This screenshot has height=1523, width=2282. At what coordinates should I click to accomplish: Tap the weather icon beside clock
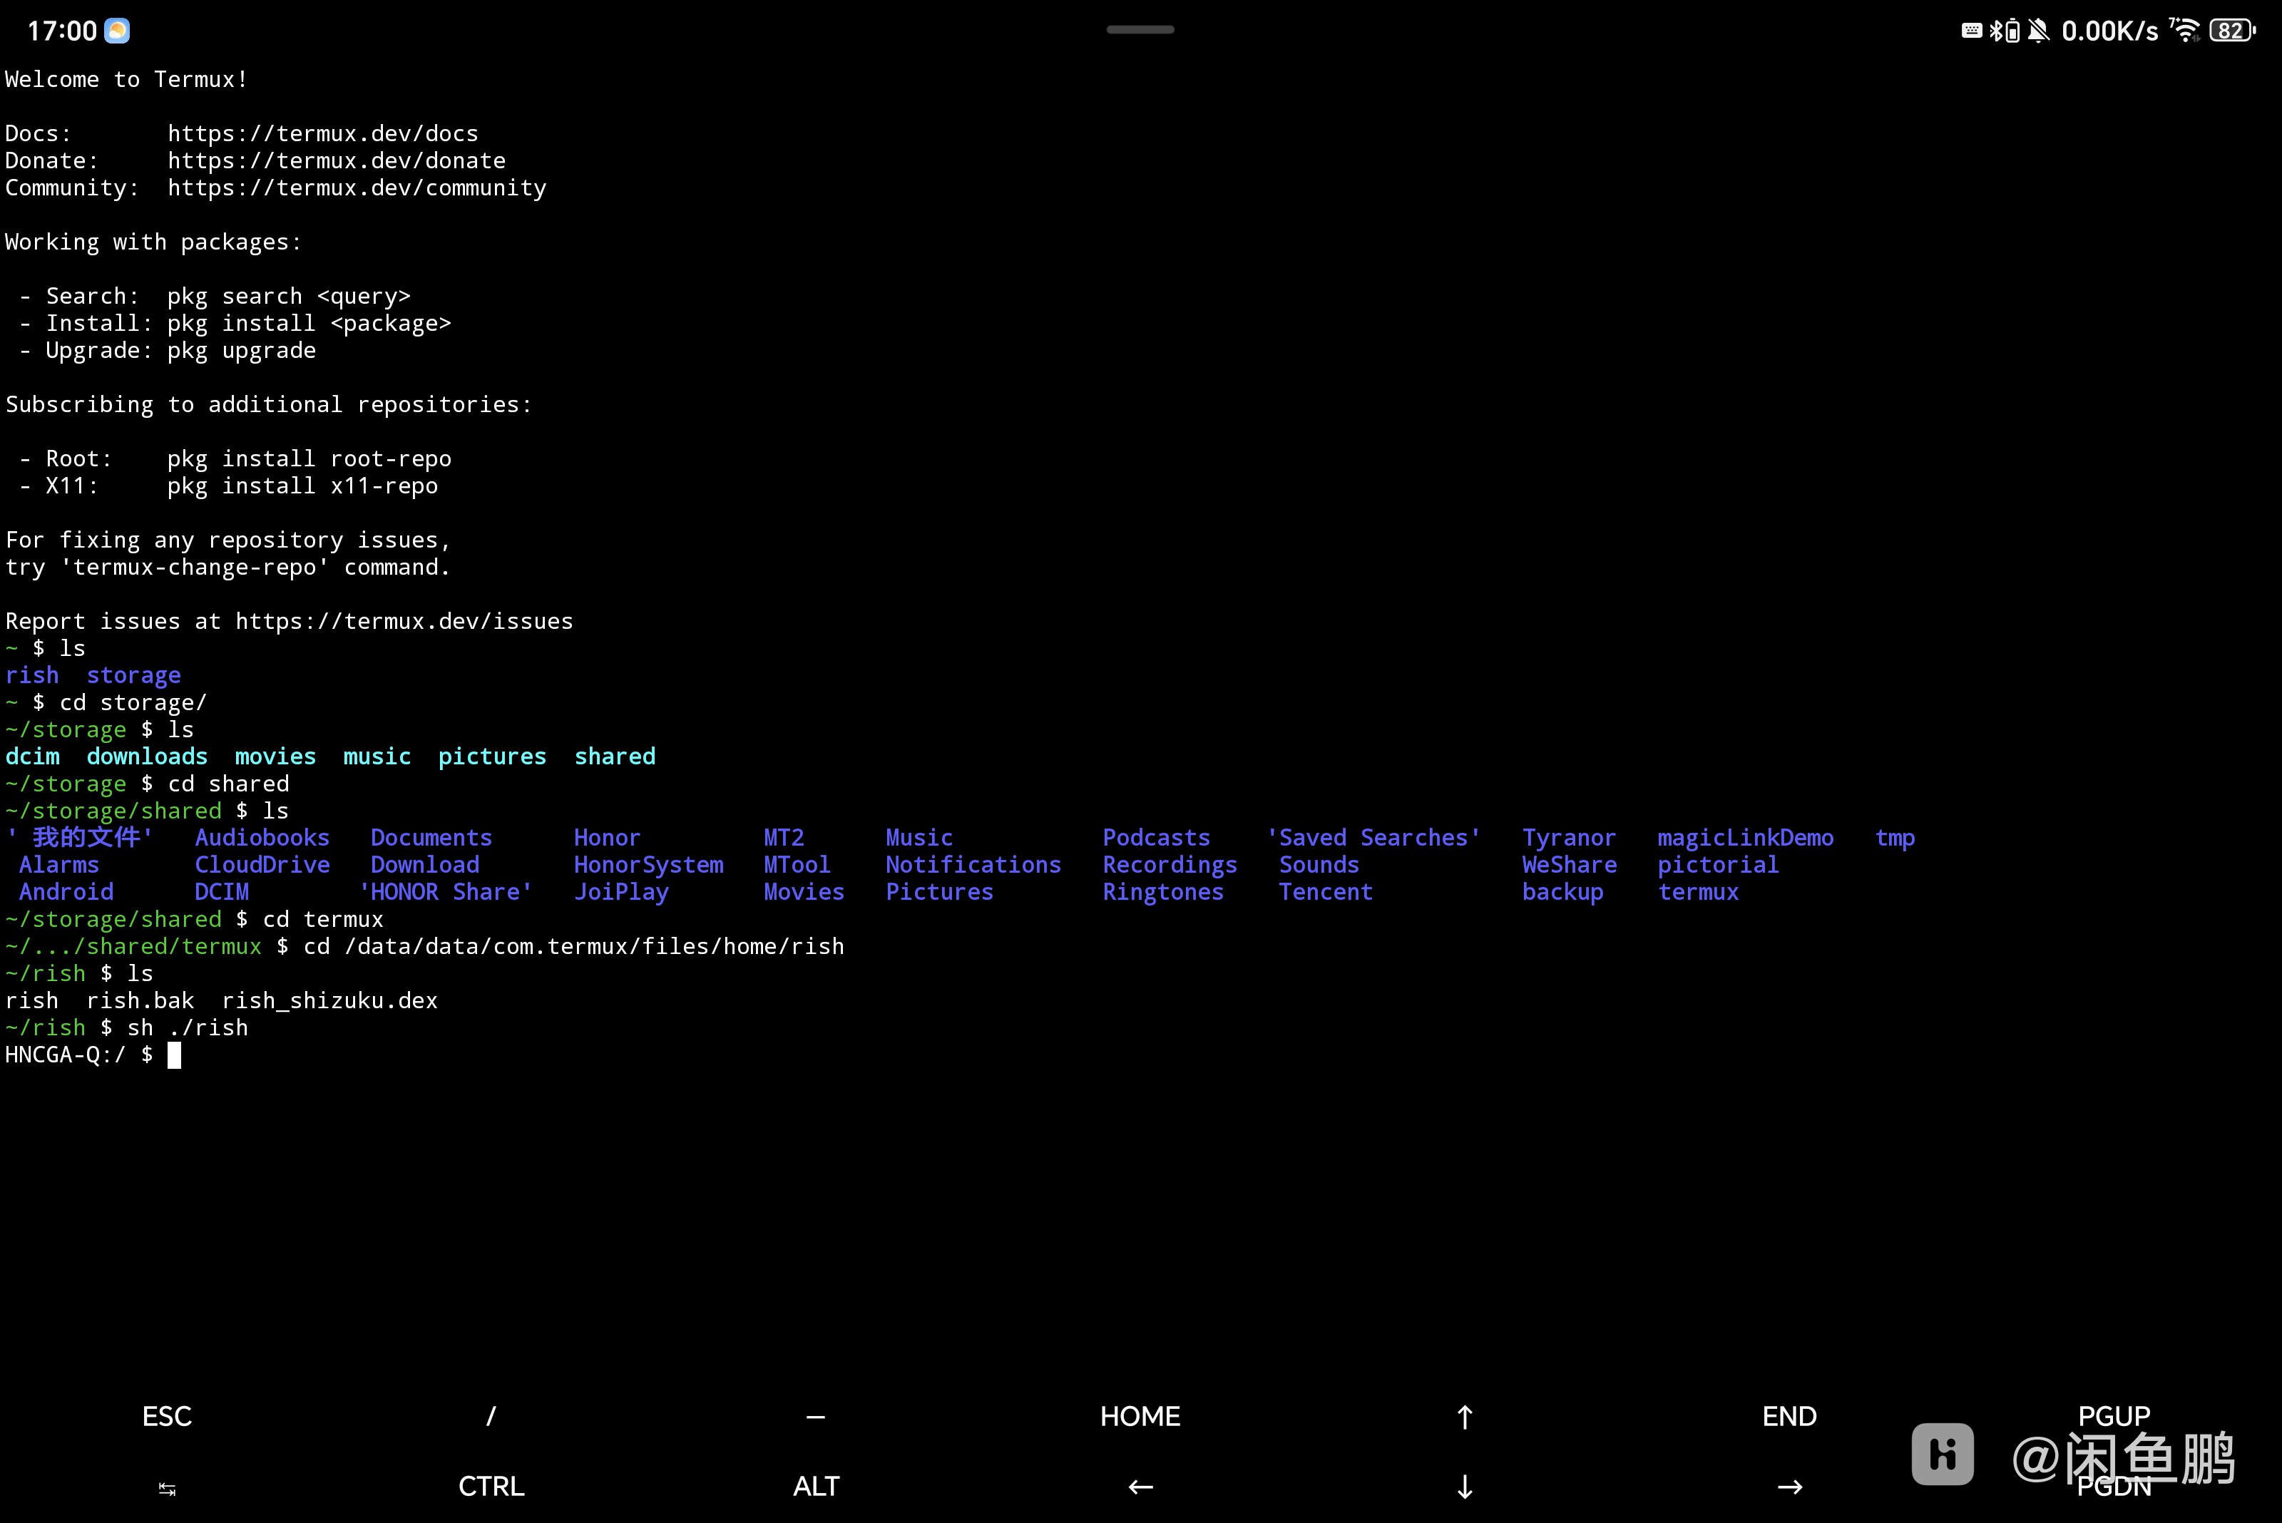click(118, 31)
